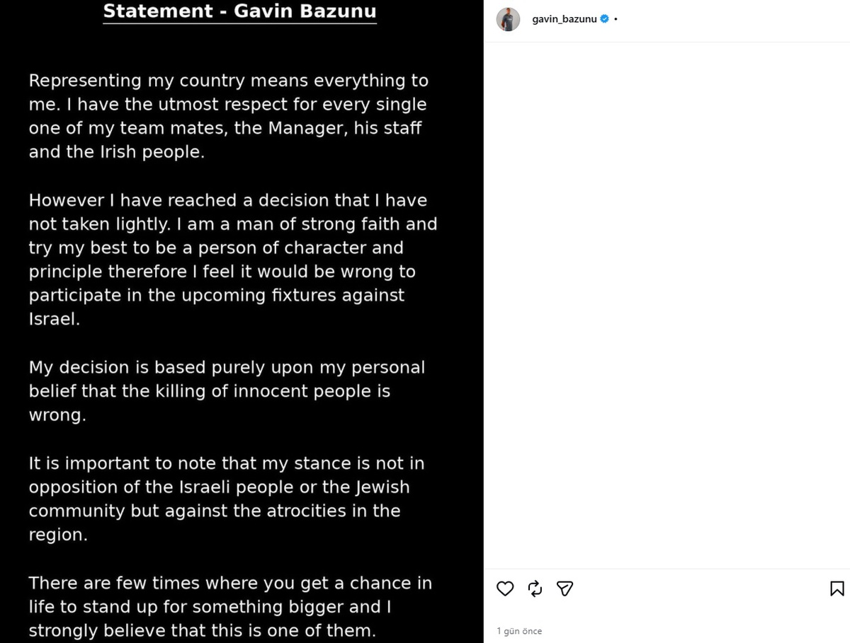850x643 pixels.
Task: Repost using the circular arrows icon
Action: pyautogui.click(x=535, y=589)
